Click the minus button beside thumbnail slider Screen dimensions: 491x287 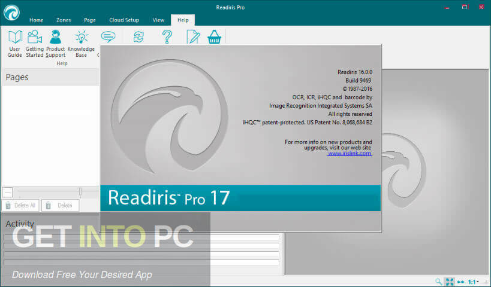[x=8, y=192]
